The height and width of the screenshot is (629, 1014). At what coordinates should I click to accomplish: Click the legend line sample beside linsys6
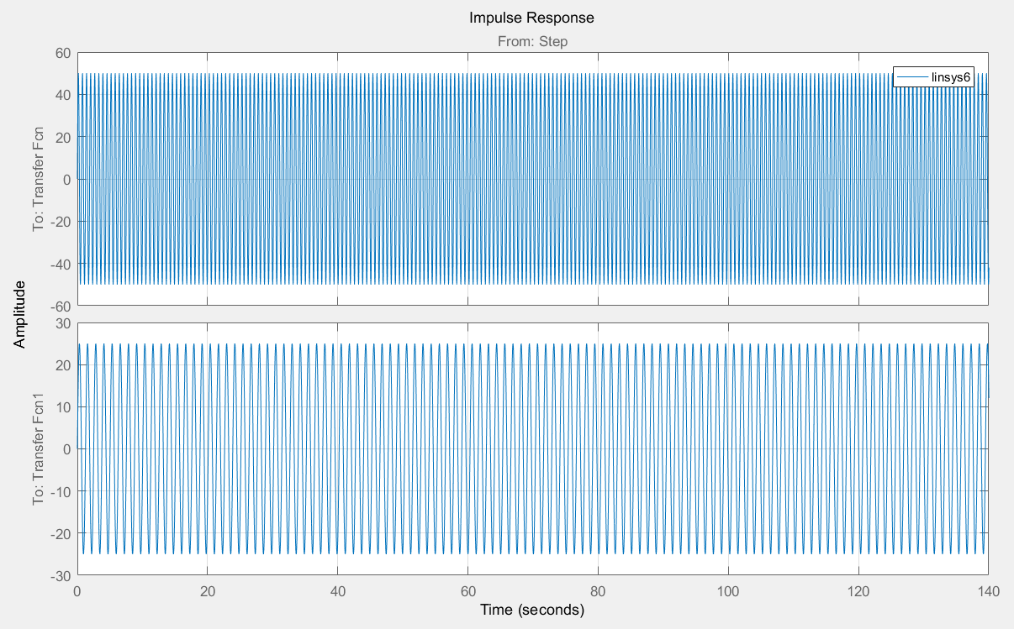click(x=911, y=76)
